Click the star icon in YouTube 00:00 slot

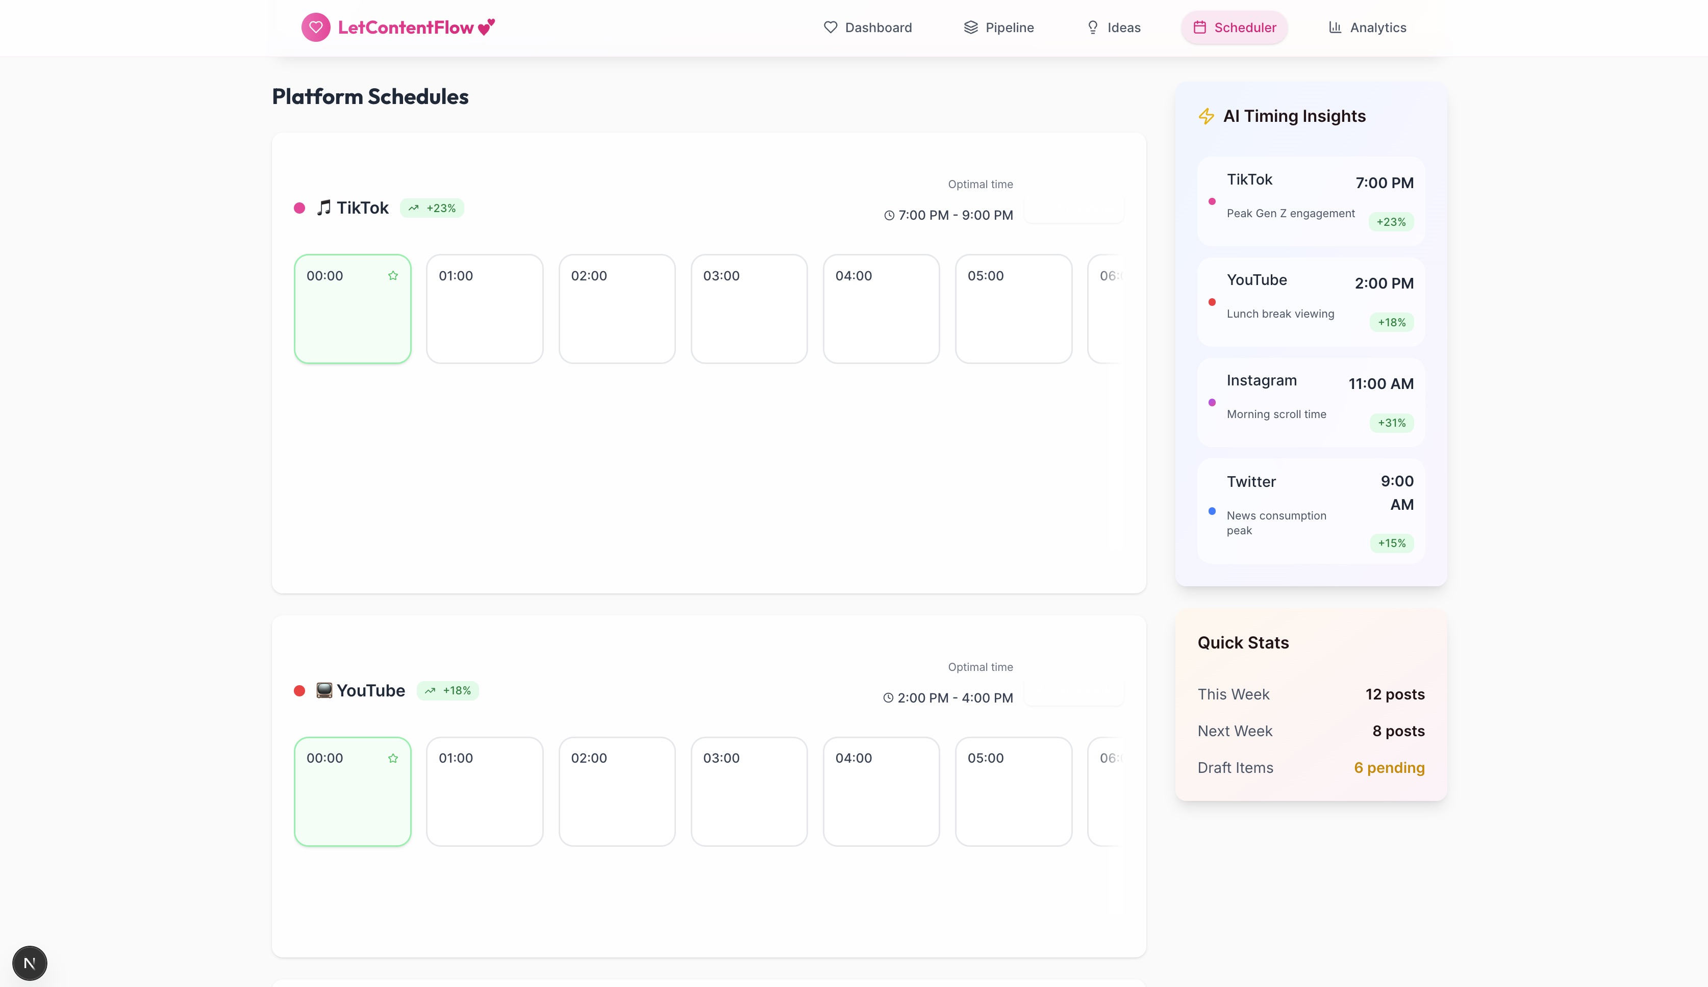393,758
